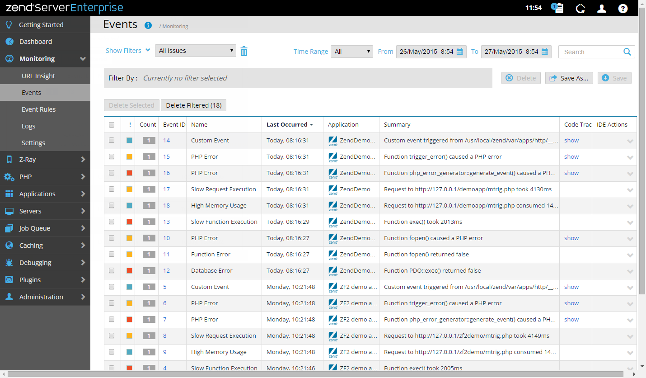Toggle the select-all checkbox in table header
Image resolution: width=646 pixels, height=378 pixels.
coord(112,125)
